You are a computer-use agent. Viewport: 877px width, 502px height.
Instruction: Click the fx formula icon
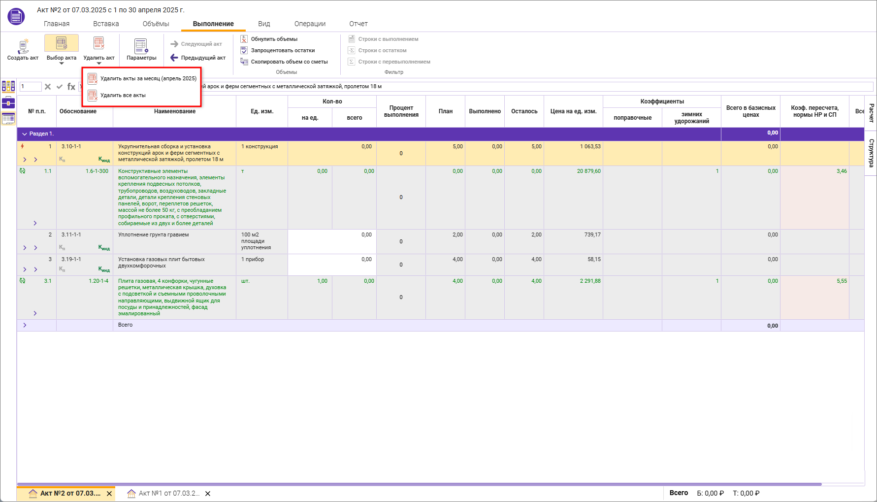pyautogui.click(x=71, y=87)
